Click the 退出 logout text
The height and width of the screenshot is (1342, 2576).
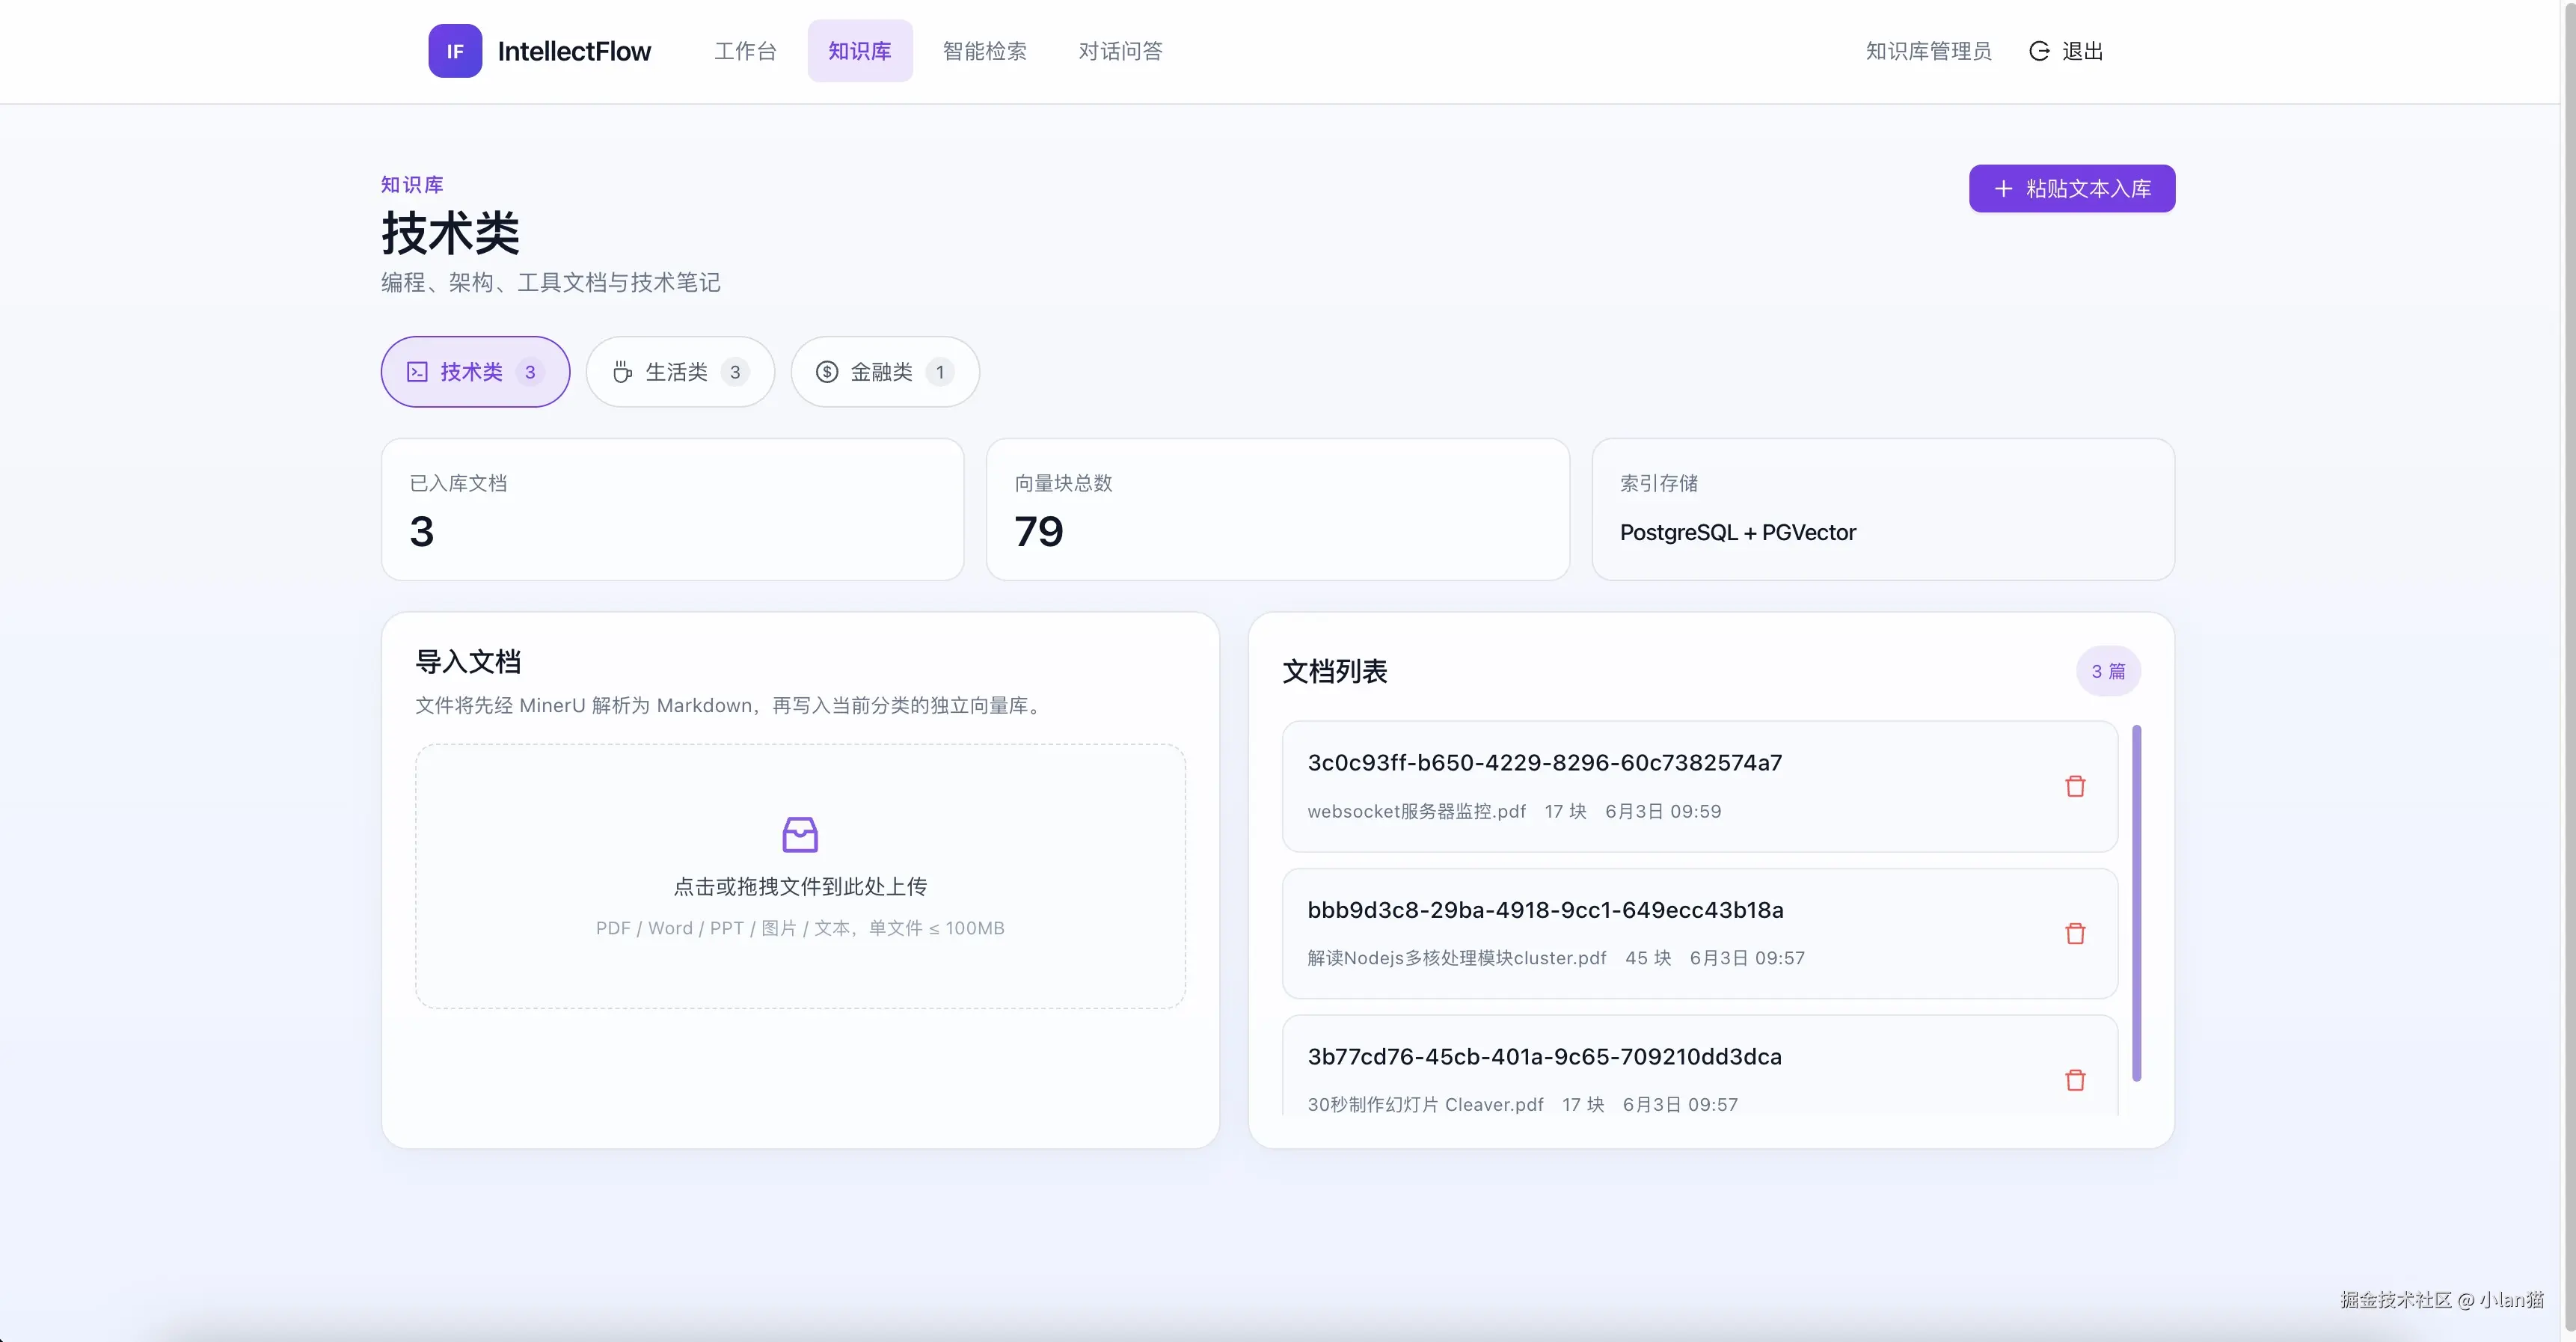[2083, 51]
